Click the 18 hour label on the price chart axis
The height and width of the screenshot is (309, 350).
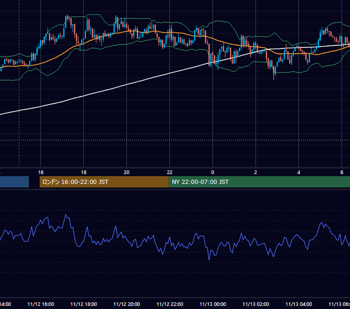84,173
